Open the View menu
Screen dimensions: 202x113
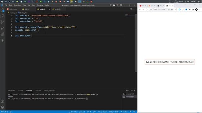point(24,5)
